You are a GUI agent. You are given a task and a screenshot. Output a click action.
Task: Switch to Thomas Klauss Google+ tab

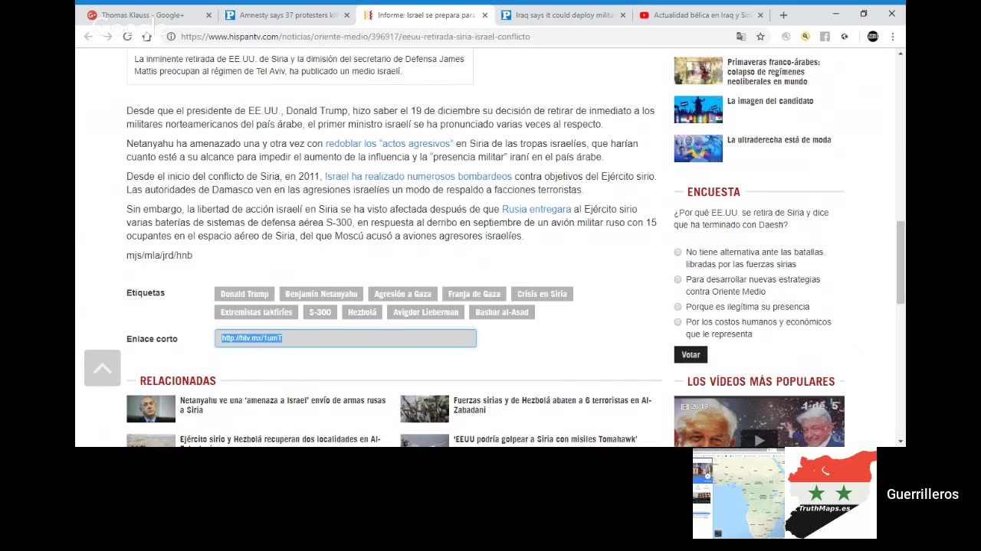point(143,15)
